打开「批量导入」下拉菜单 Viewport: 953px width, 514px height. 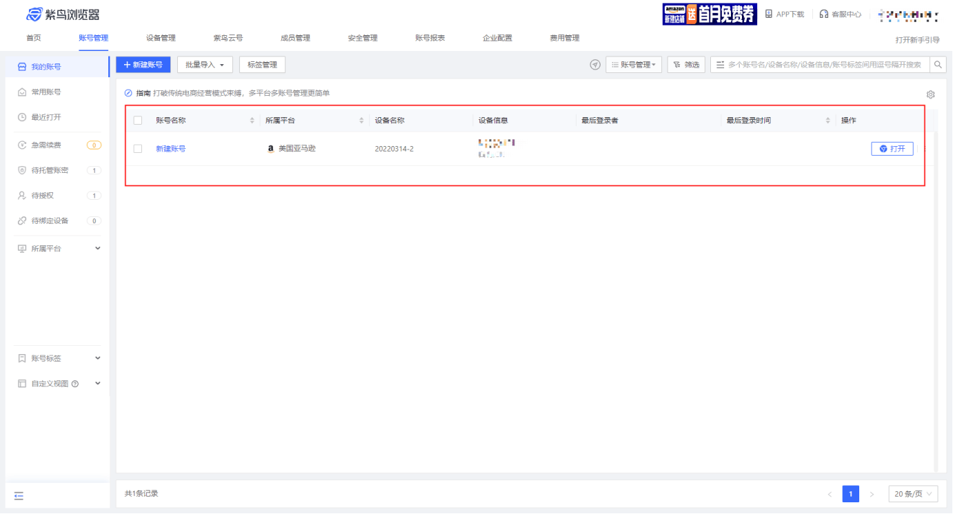pos(203,64)
